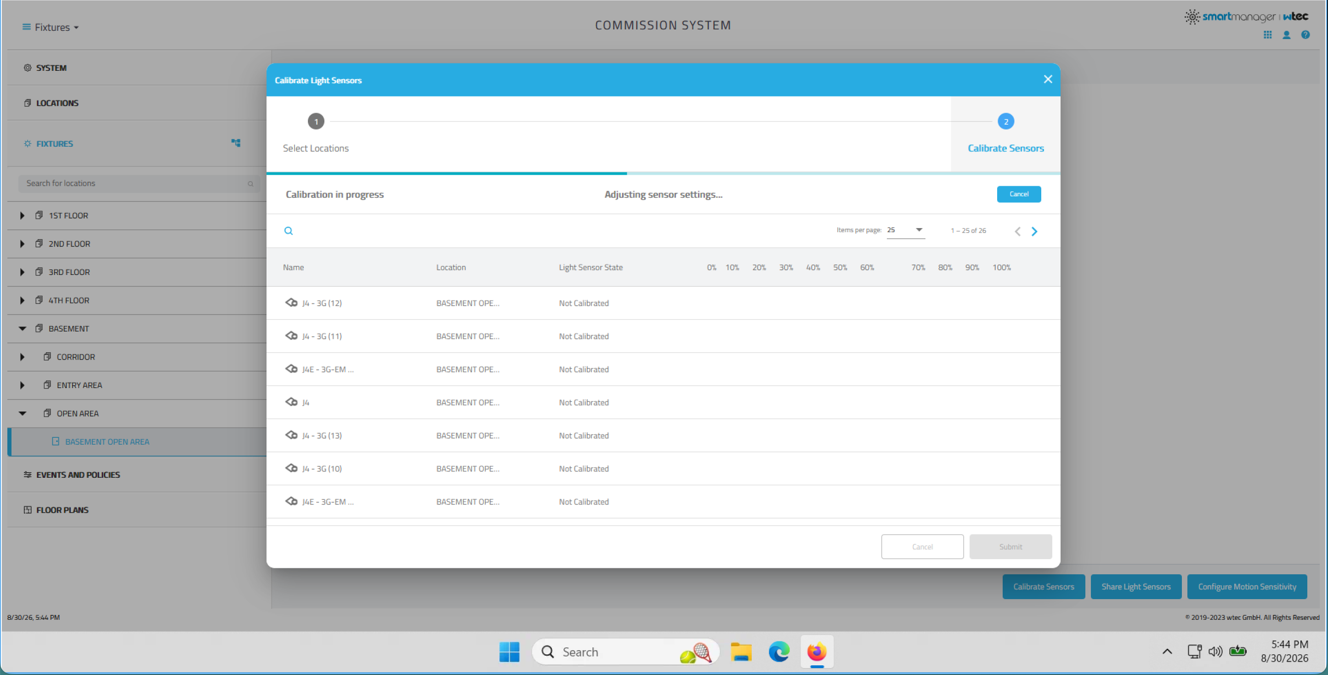This screenshot has height=675, width=1328.
Task: Open the Fixtures menu dropdown
Action: tap(51, 27)
